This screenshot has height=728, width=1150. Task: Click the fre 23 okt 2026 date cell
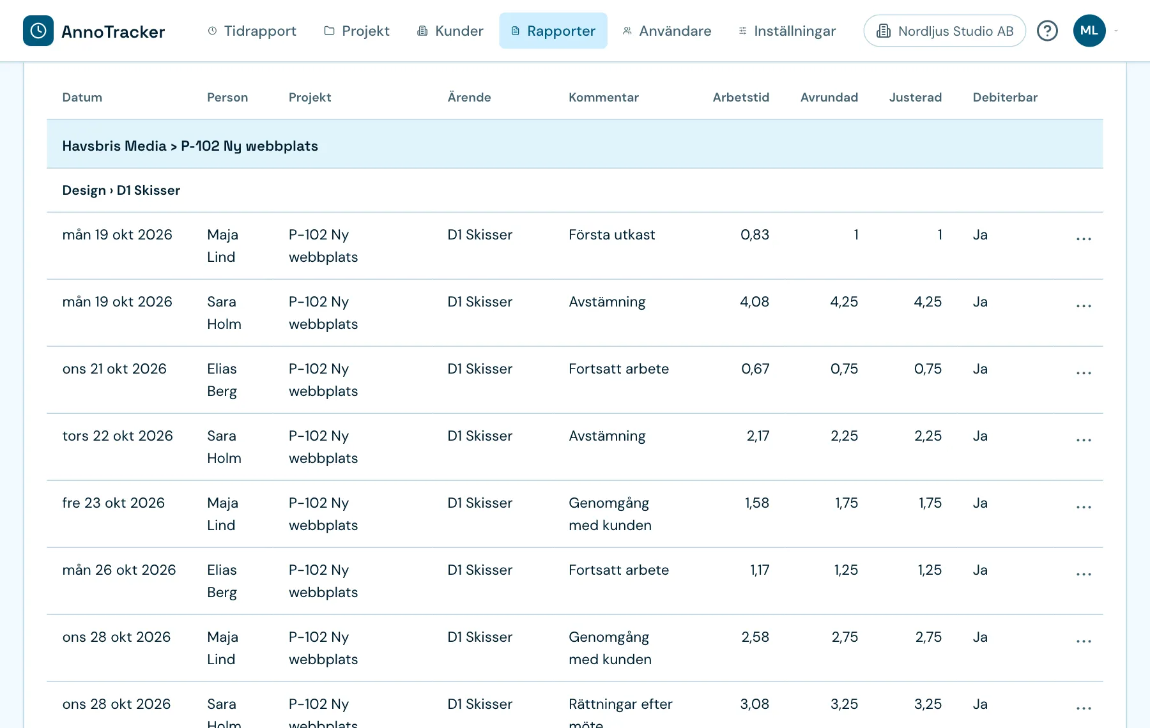pyautogui.click(x=113, y=503)
